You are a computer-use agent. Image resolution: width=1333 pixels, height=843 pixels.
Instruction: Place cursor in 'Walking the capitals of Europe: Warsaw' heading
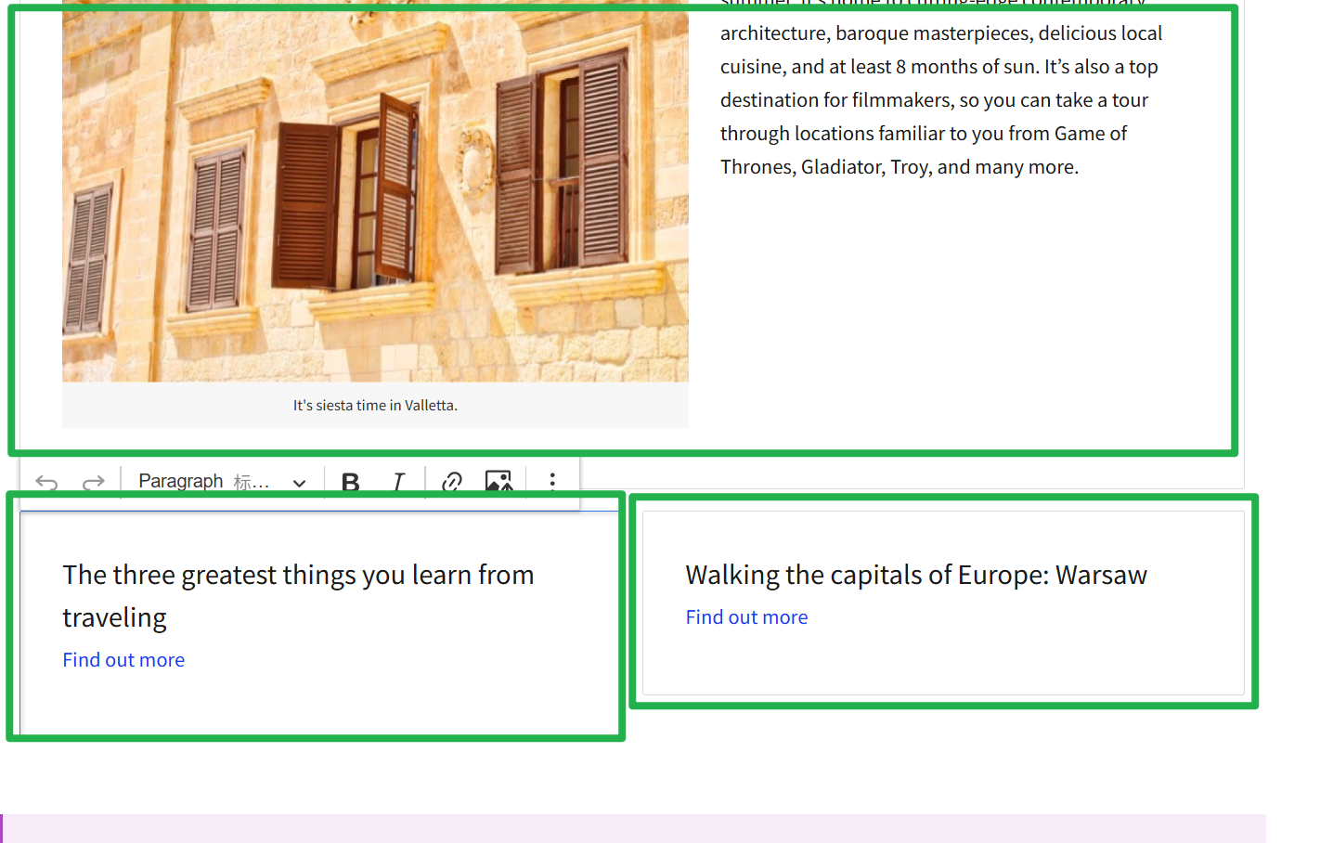coord(916,575)
